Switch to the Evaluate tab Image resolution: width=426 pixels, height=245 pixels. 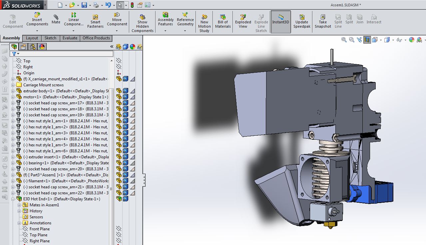pos(70,38)
